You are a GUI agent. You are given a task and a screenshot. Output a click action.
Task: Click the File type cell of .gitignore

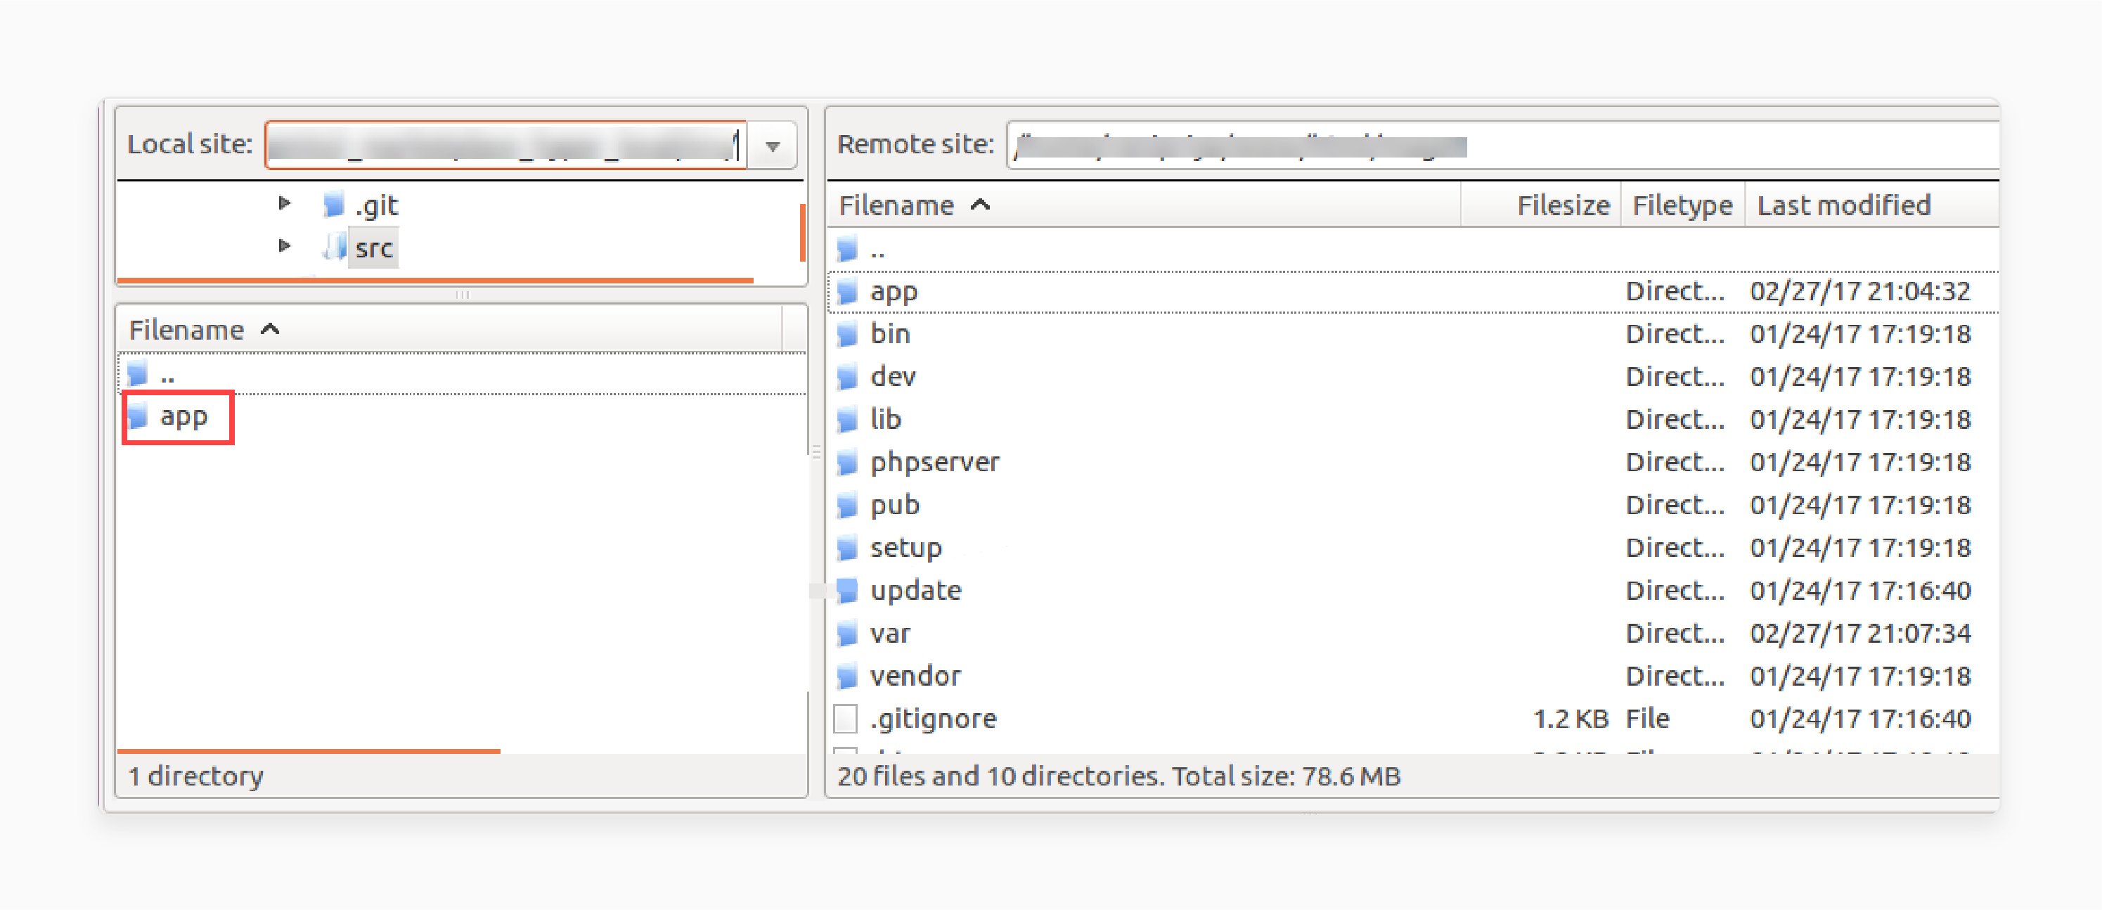1647,719
